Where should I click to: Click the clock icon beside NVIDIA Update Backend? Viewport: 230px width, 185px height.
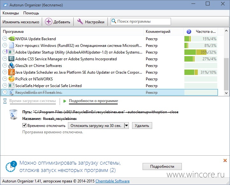point(5,39)
